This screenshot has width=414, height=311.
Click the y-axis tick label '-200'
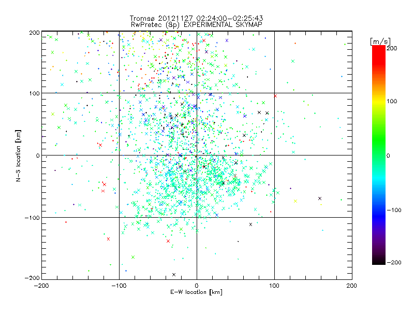[x=32, y=278]
